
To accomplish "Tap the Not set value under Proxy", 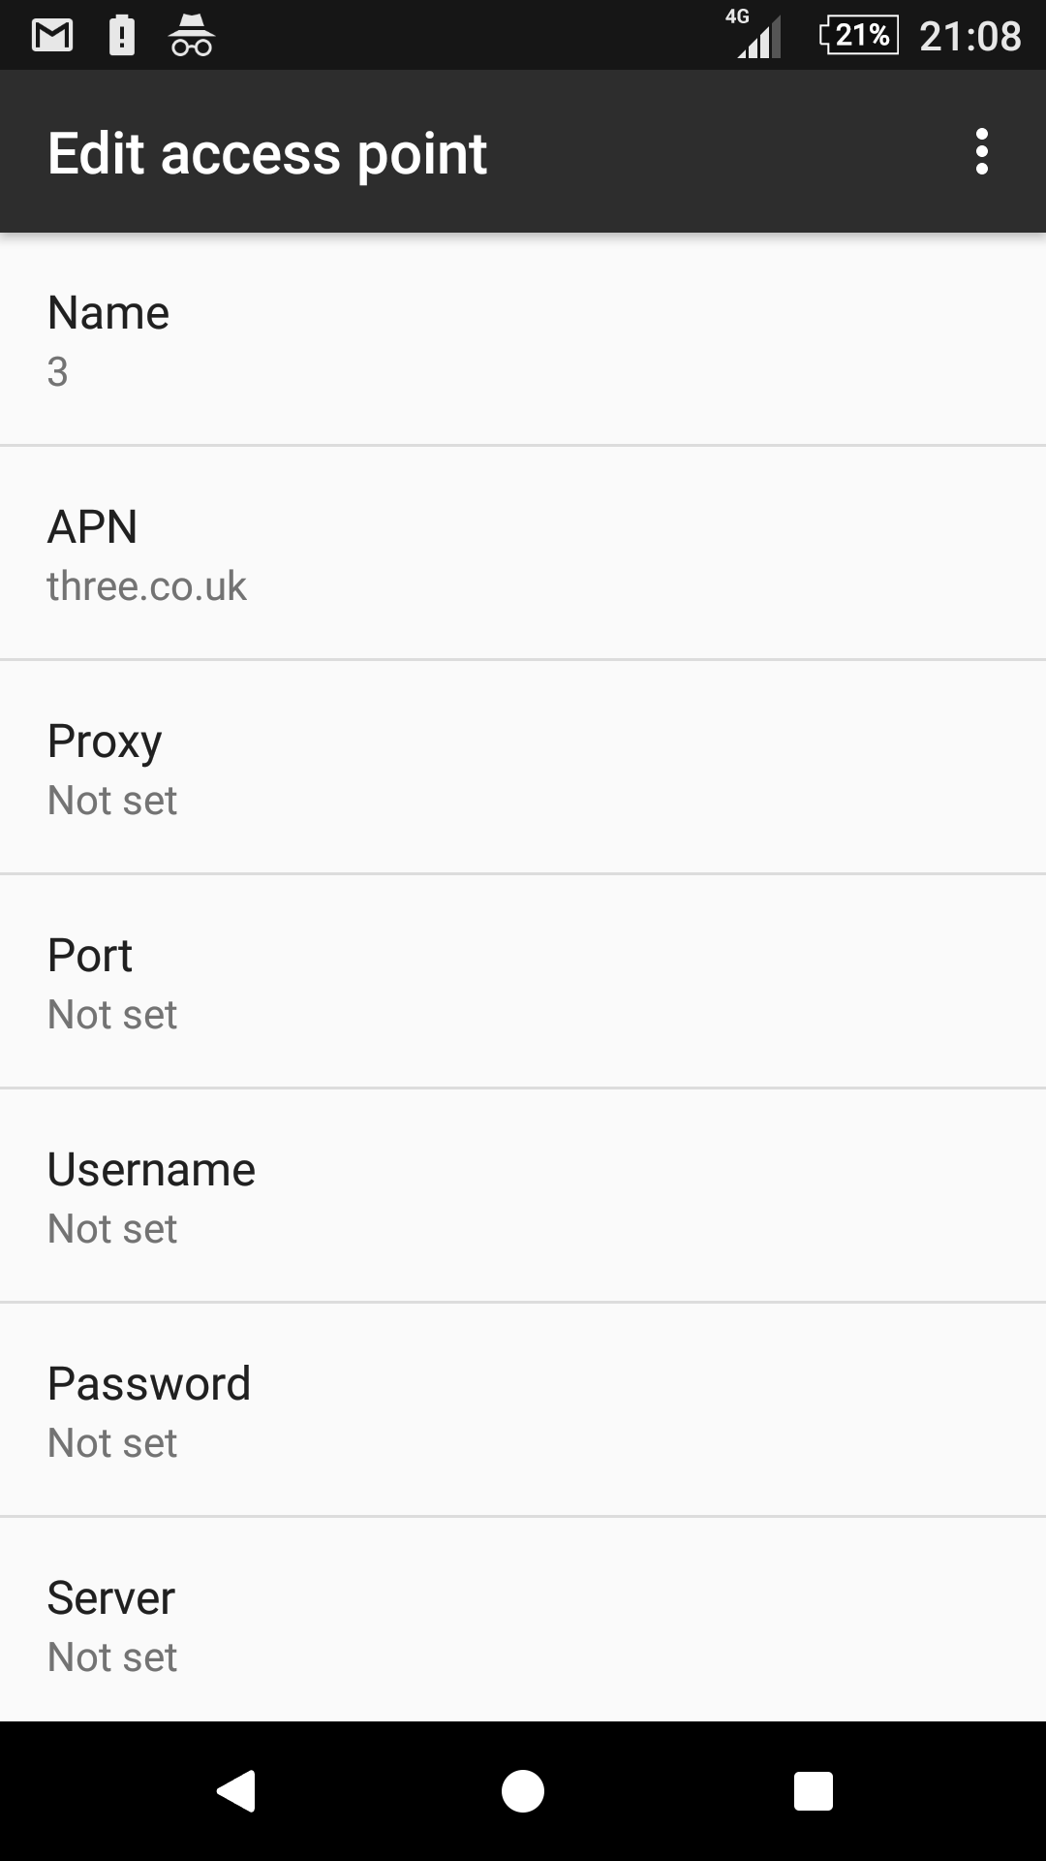I will pos(112,801).
